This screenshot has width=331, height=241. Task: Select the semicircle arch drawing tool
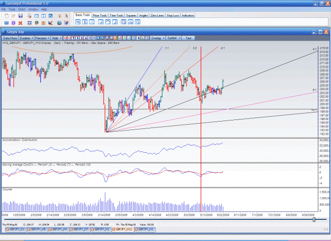coord(108,22)
